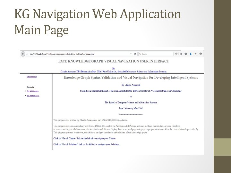Open the bookmarks list icon
This screenshot has height=173, width=231.
(x=181, y=54)
